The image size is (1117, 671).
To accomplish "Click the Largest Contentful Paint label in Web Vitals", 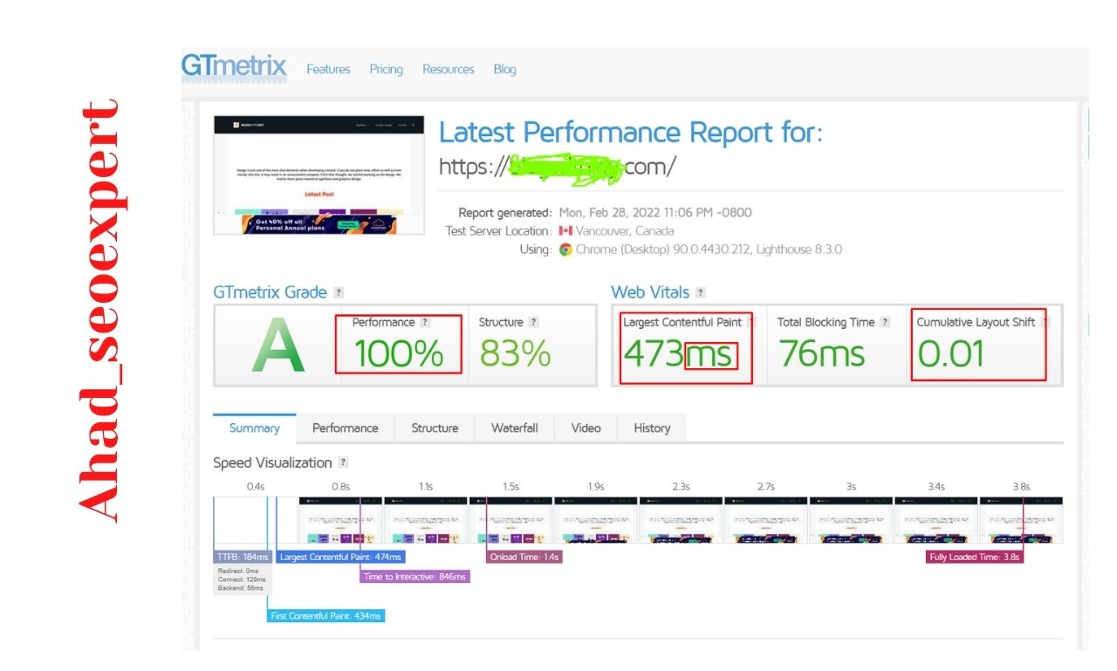I will pyautogui.click(x=682, y=322).
